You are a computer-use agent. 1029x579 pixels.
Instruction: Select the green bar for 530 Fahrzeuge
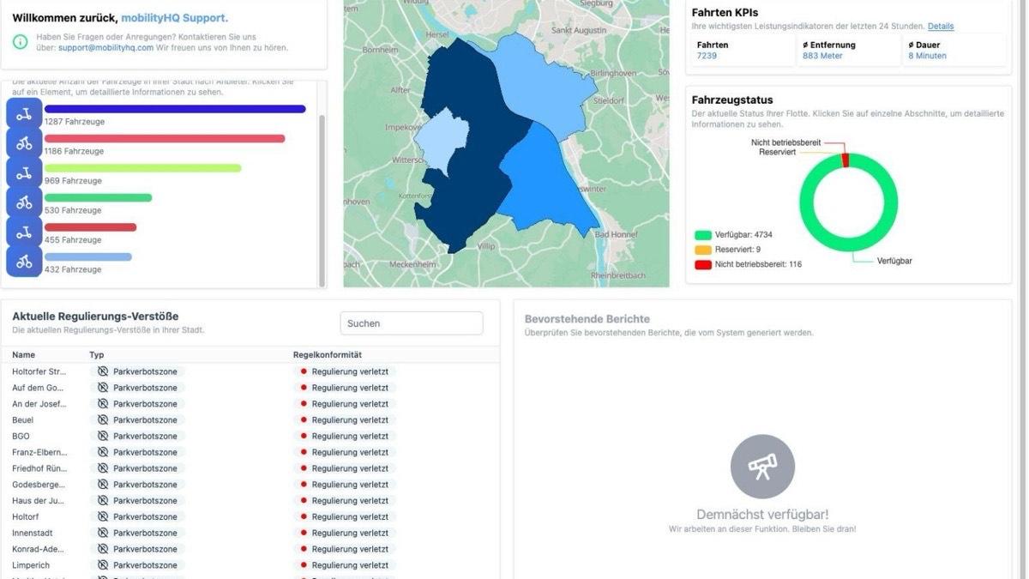pos(98,197)
